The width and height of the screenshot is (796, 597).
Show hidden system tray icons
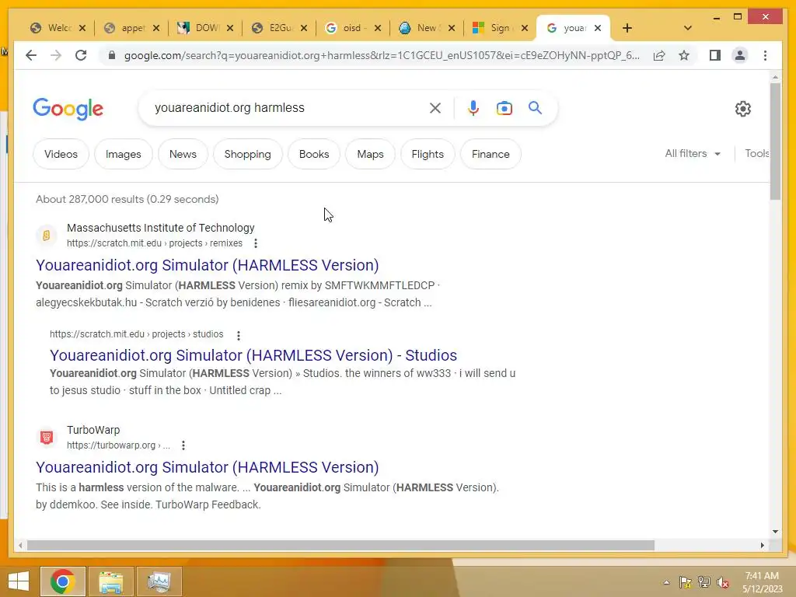[x=666, y=582]
